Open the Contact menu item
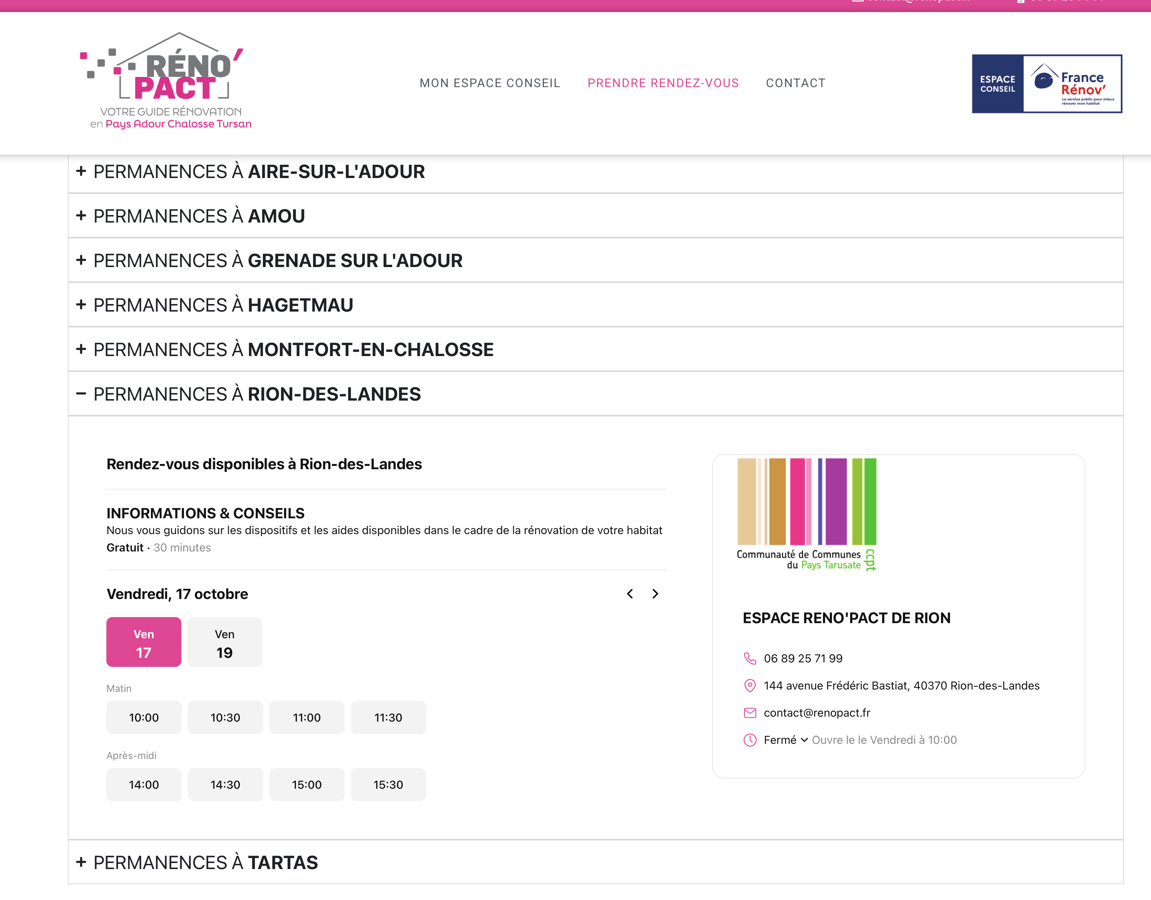Image resolution: width=1151 pixels, height=900 pixels. (795, 83)
